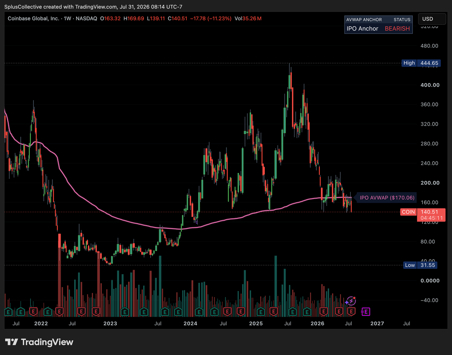Click the first green earnings marker after 2024 label
The height and width of the screenshot is (355, 452).
click(199, 311)
